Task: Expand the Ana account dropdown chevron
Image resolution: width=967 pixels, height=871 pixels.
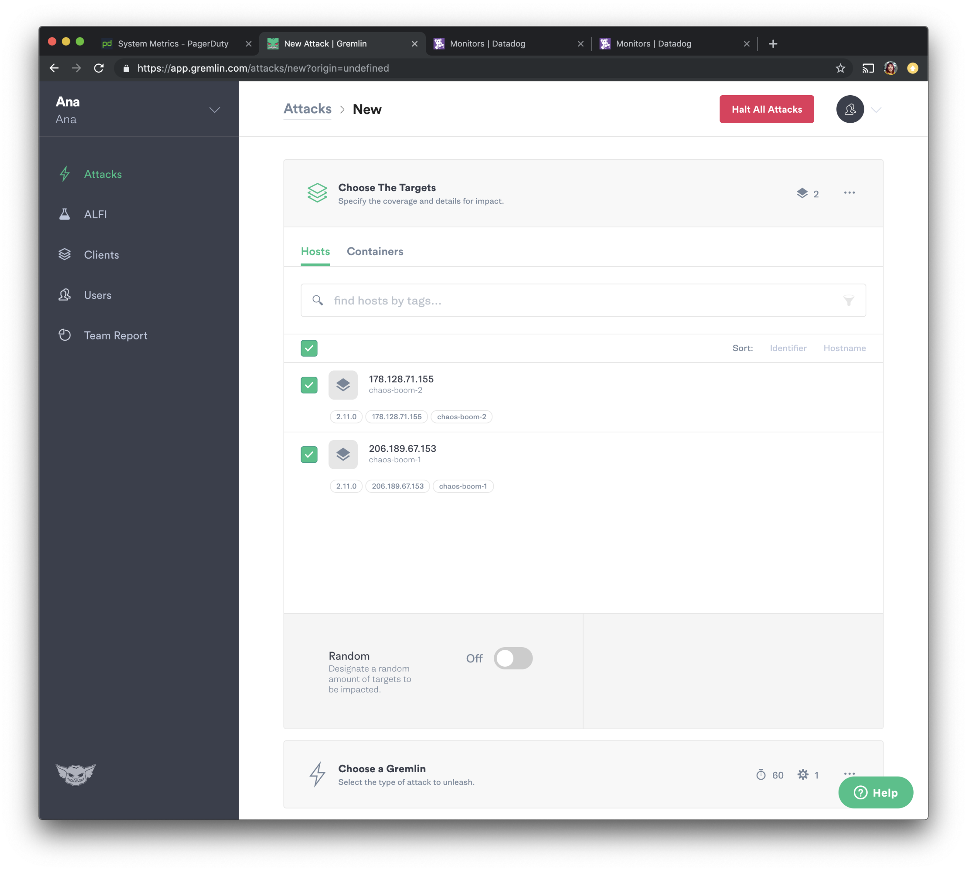Action: [215, 110]
